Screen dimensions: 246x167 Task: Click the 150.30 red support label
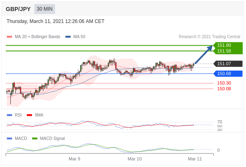coord(224,83)
